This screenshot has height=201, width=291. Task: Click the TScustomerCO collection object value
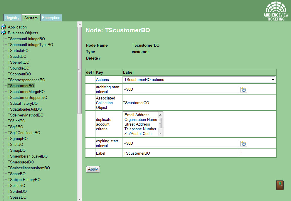click(x=136, y=103)
